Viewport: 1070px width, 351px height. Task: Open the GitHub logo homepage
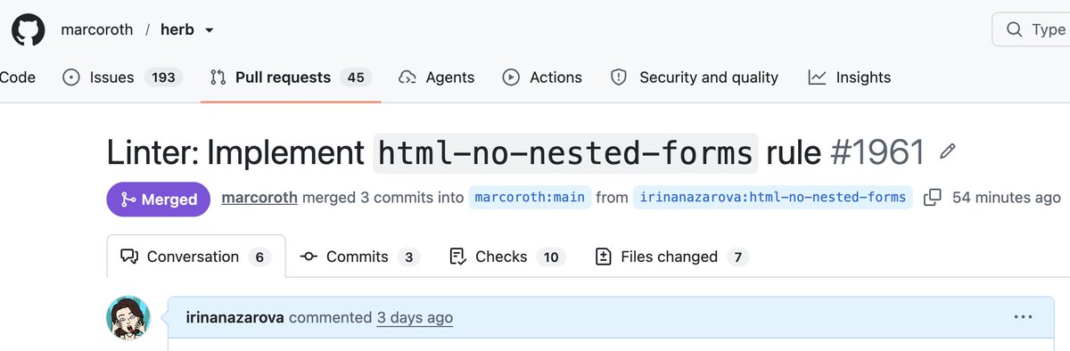click(28, 29)
